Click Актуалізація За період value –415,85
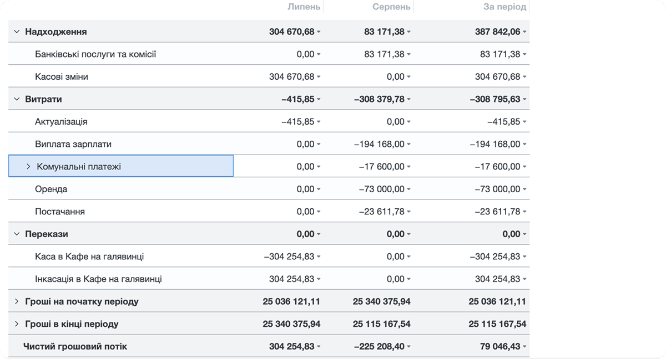 tap(504, 121)
